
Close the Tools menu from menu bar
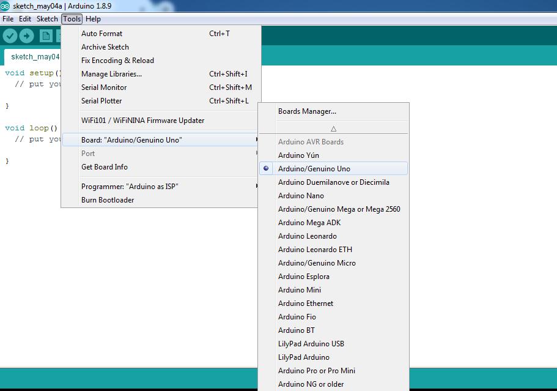tap(72, 19)
